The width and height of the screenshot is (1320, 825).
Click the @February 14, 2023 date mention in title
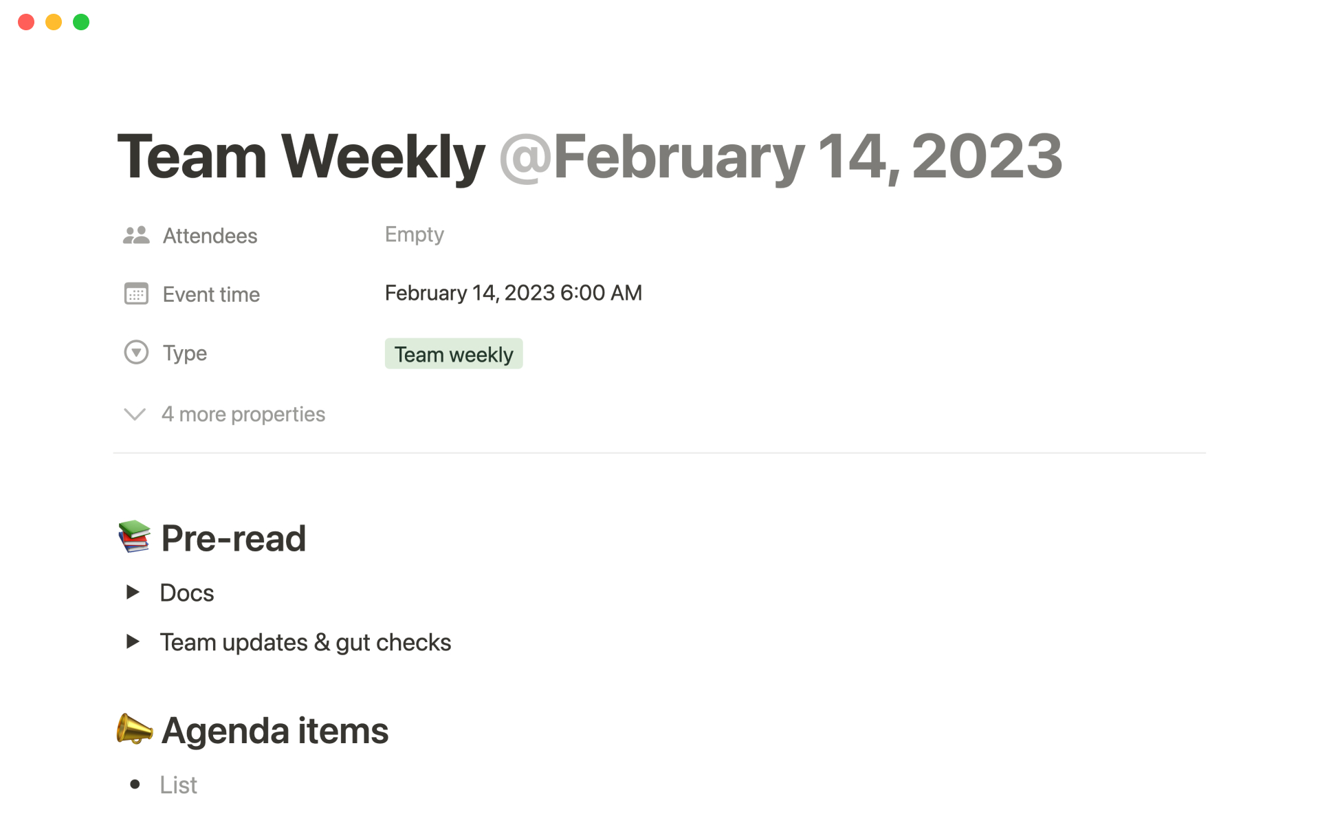[x=780, y=157]
